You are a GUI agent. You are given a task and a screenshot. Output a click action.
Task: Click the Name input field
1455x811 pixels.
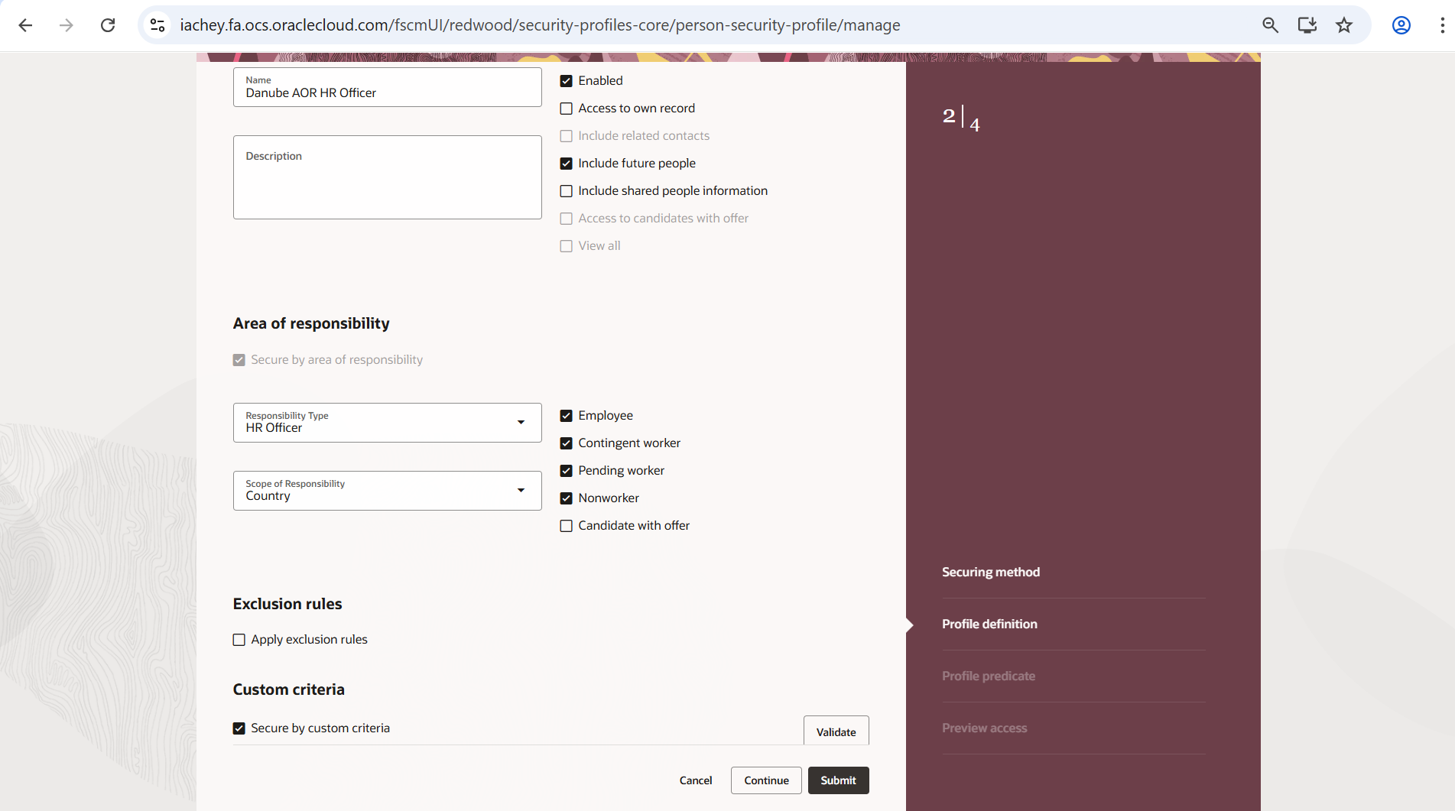[387, 87]
